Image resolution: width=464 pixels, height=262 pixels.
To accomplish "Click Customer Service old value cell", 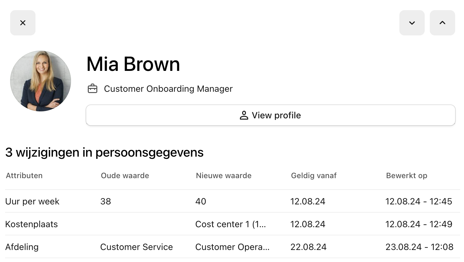I will point(136,247).
